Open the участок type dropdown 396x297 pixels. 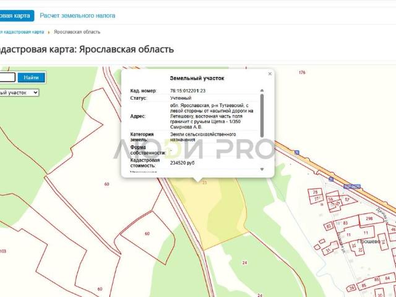[19, 93]
